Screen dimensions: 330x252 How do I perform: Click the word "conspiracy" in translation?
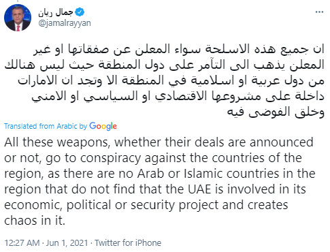(x=110, y=158)
